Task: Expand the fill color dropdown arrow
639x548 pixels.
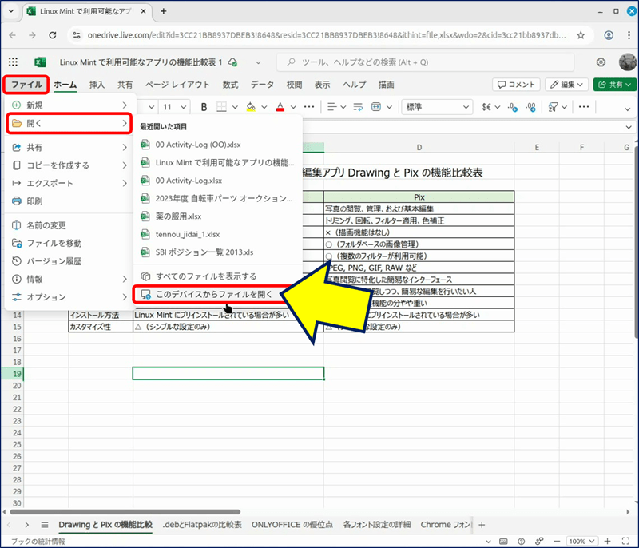Action: (264, 107)
